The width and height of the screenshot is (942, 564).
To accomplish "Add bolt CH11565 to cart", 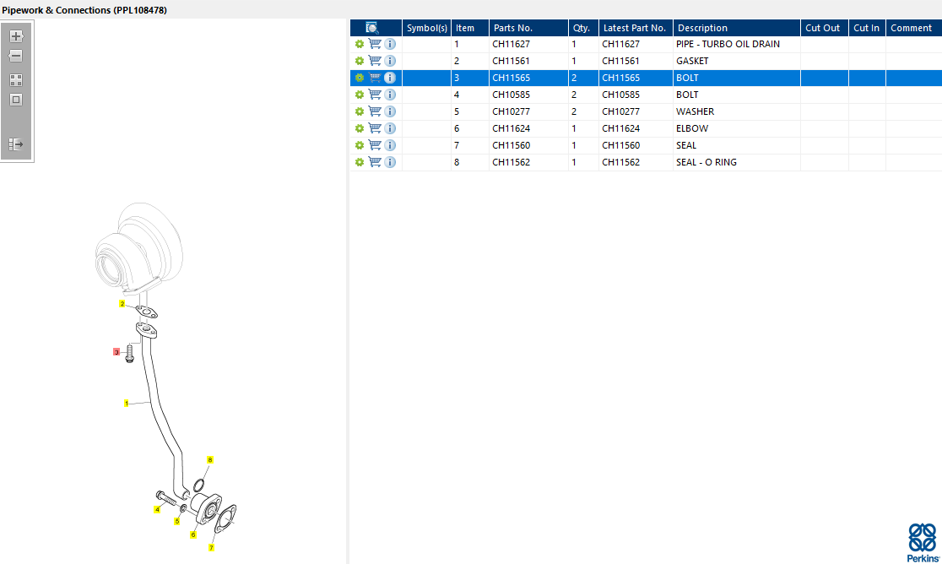I will tap(375, 78).
